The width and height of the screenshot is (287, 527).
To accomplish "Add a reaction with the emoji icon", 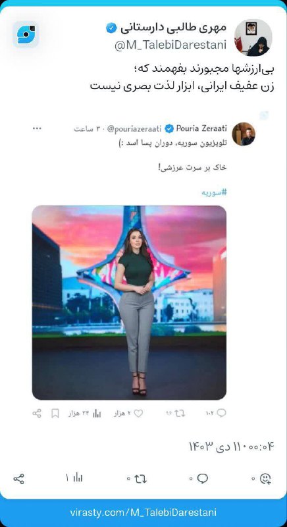I will [x=265, y=479].
